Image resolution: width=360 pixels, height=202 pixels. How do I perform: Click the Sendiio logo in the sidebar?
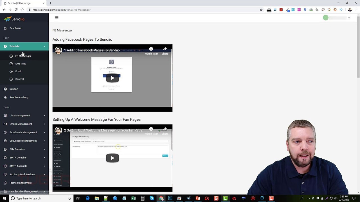point(14,19)
